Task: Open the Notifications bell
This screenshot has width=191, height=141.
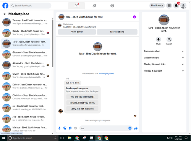Action: coord(176,6)
